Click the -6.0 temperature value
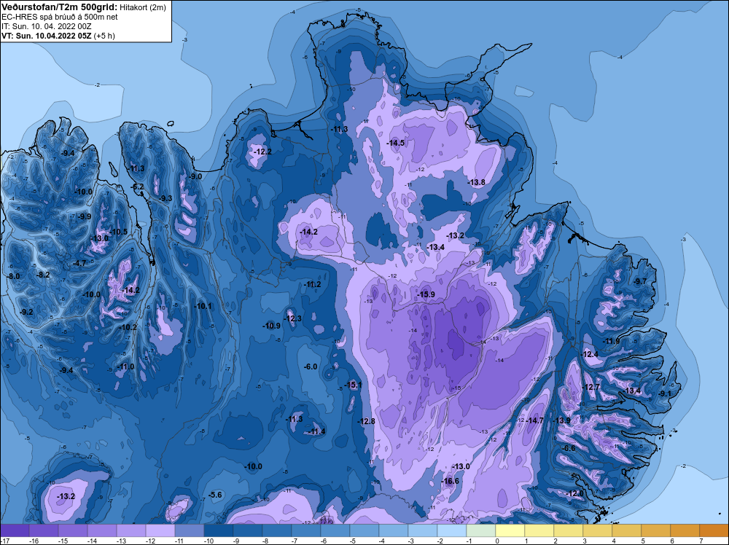 tap(311, 366)
